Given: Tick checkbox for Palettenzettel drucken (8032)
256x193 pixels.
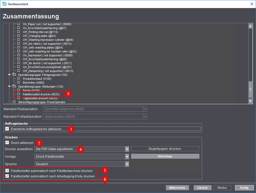Looking at the screenshot, I should 19,94.
